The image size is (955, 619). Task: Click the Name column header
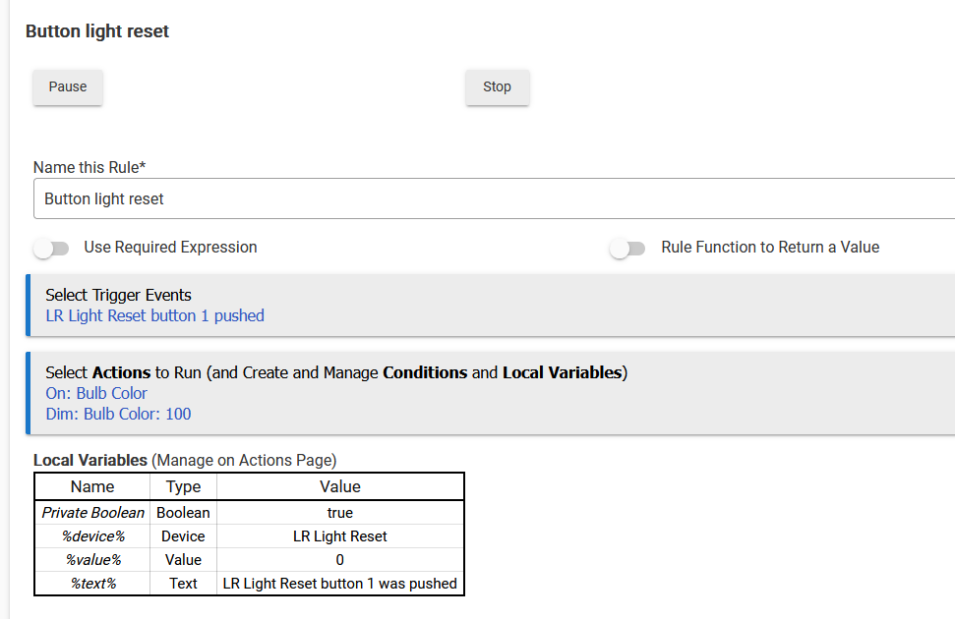click(92, 486)
